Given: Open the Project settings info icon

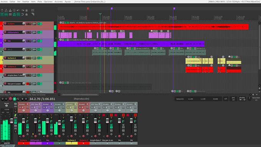Looking at the screenshot, I should 14,10.
